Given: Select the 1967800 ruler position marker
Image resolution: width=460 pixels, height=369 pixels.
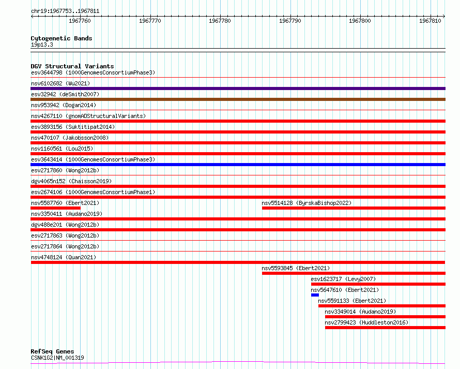Looking at the screenshot, I should [360, 21].
